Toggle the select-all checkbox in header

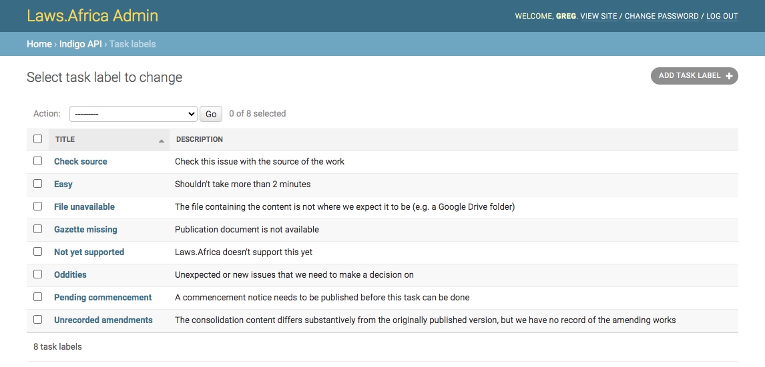[x=38, y=139]
